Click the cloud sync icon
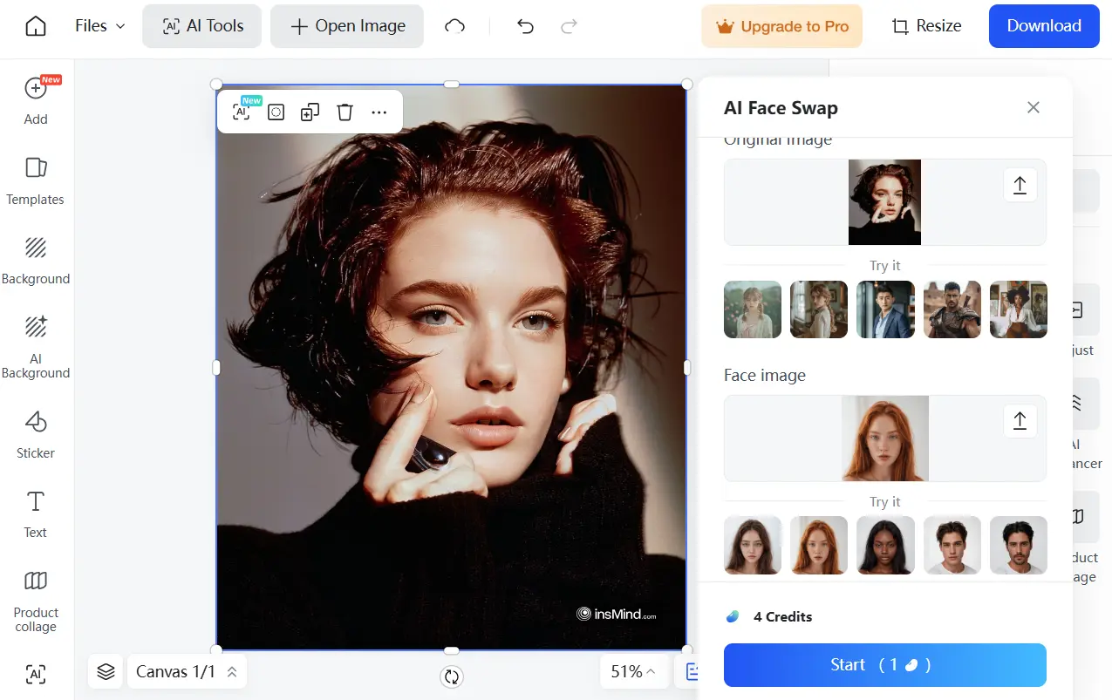 [454, 26]
